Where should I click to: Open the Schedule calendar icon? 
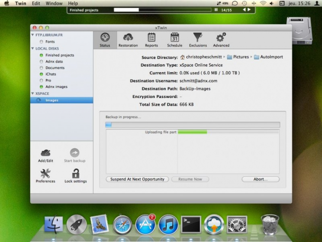click(x=175, y=38)
